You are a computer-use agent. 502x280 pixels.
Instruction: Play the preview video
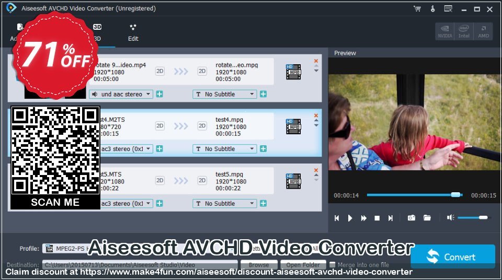[x=350, y=218]
